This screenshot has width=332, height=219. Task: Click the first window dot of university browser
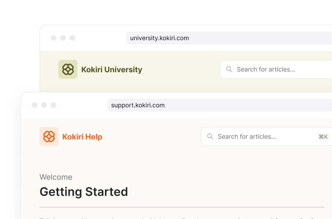(53, 38)
